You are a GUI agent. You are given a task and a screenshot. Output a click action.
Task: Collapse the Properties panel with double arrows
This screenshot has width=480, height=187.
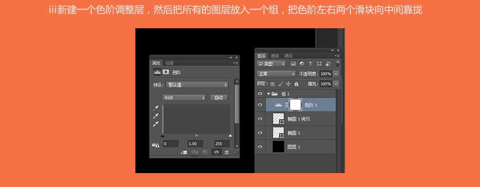[231, 57]
